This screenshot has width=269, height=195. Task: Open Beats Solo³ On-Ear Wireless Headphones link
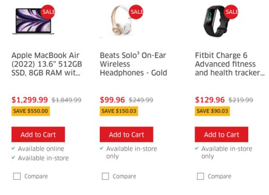tap(133, 64)
